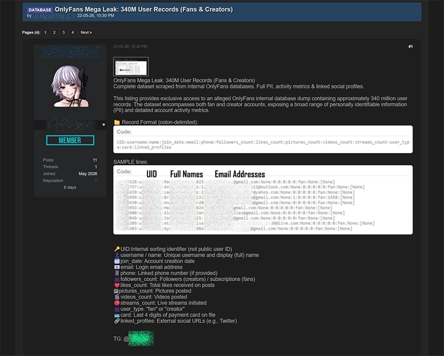Image resolution: width=444 pixels, height=356 pixels.
Task: Click the red circle icon beside streams_count
Action: tap(117, 303)
